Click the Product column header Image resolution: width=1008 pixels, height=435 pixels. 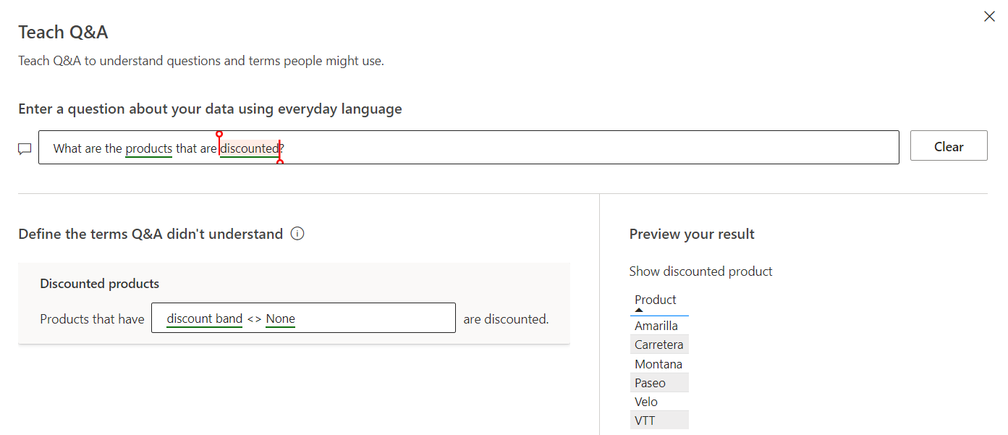point(656,300)
